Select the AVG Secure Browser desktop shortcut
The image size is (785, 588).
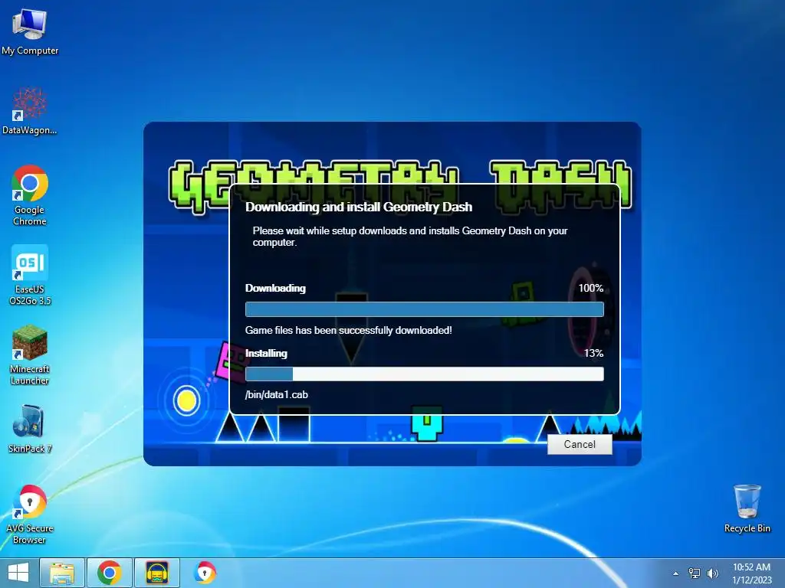pyautogui.click(x=30, y=514)
